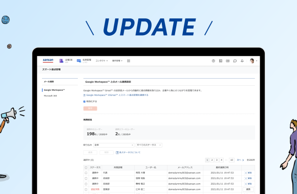Open the department filter dropdown

coord(114,145)
